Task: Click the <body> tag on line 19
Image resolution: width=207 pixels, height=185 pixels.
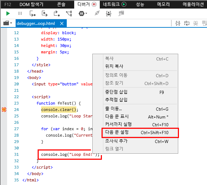Action: point(34,78)
